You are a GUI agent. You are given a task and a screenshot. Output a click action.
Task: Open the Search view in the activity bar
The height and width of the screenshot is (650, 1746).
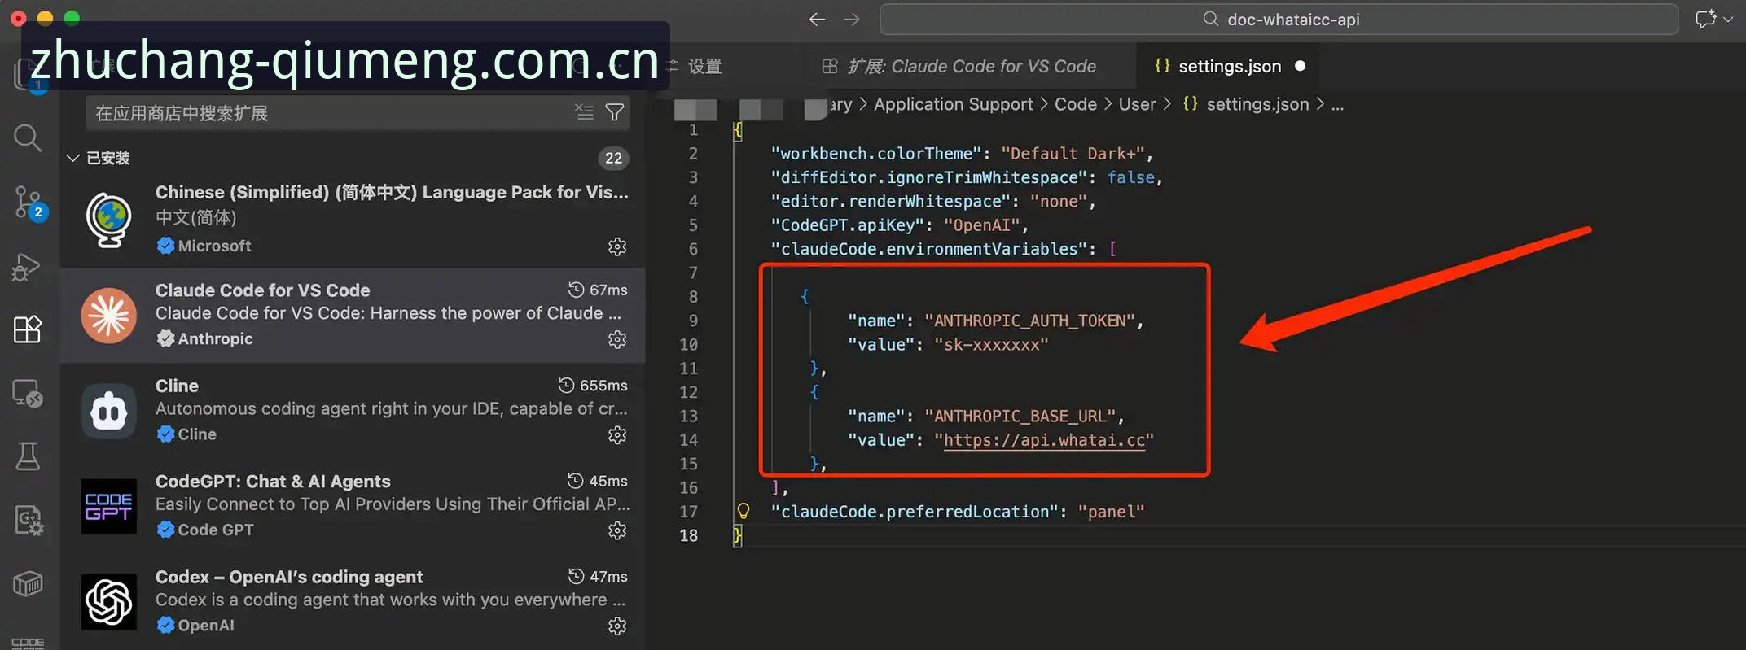[28, 137]
